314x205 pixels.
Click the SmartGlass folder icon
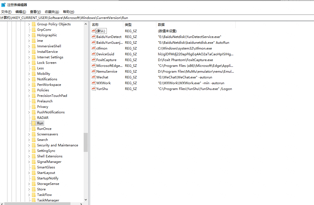click(34, 167)
